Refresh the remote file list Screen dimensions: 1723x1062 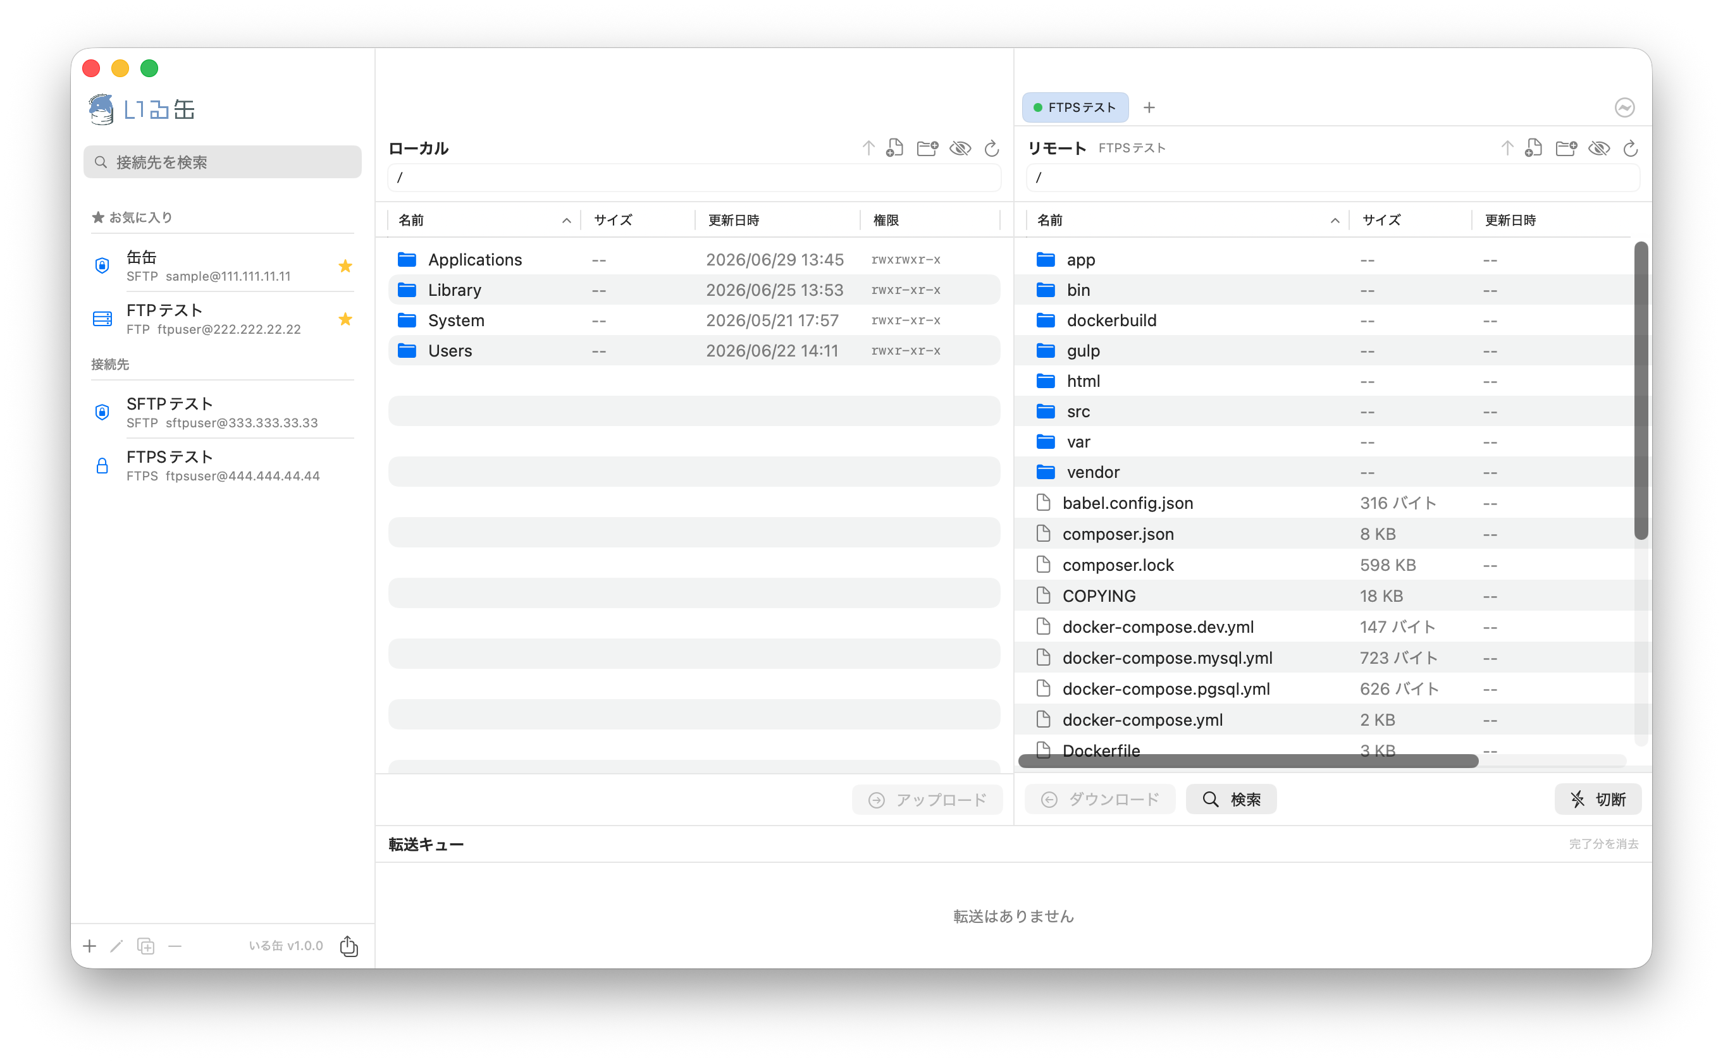click(1631, 148)
